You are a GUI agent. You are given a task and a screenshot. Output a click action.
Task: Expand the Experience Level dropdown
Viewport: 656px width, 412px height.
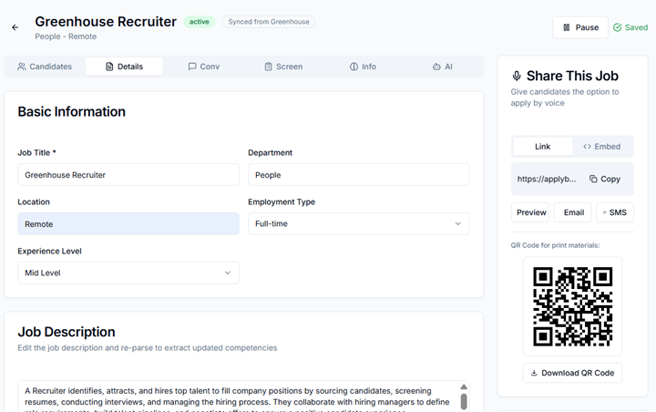(128, 273)
